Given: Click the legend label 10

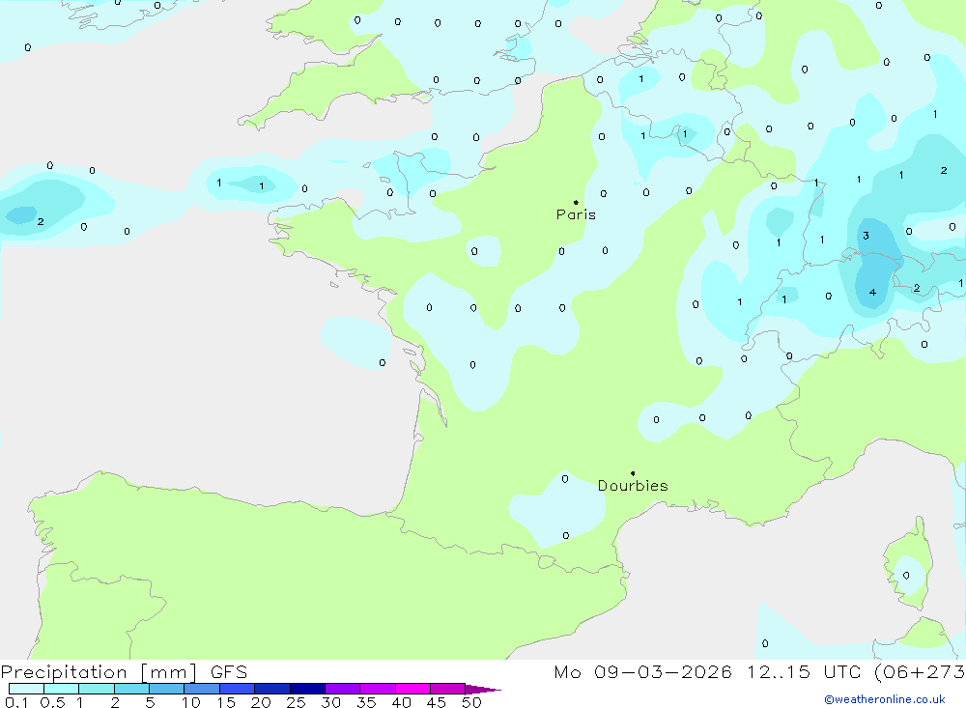Looking at the screenshot, I should point(191,702).
